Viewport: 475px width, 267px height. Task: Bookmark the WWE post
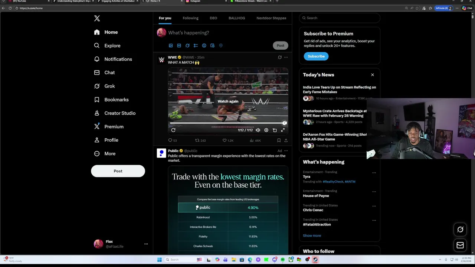tap(279, 141)
